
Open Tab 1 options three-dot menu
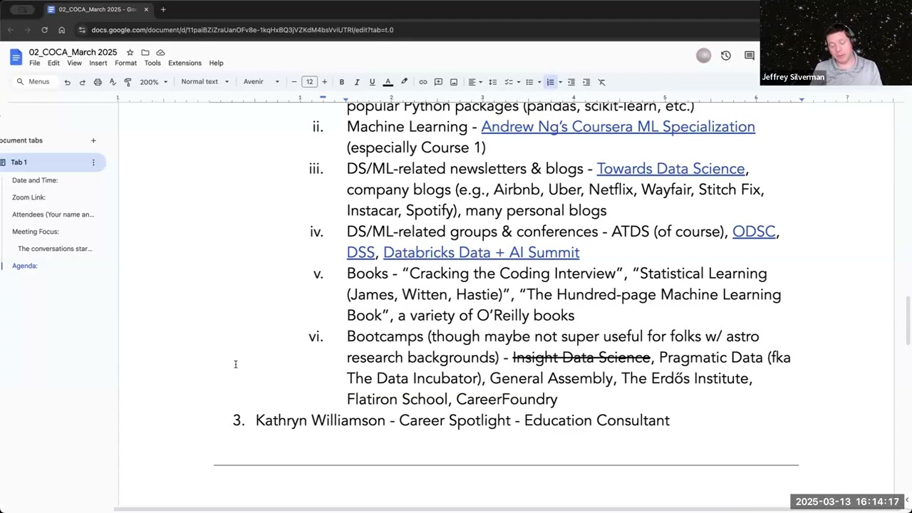click(93, 162)
